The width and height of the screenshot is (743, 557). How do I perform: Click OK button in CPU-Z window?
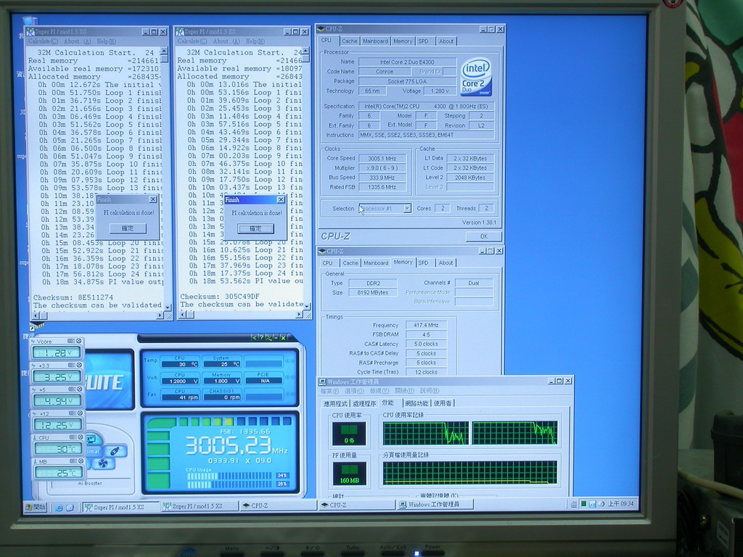click(483, 236)
